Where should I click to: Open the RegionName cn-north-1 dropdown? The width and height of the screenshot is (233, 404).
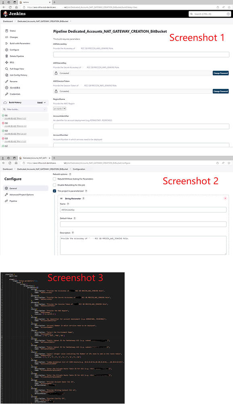pos(60,109)
